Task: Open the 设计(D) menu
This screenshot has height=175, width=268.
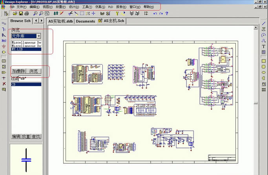Action: pos(73,7)
